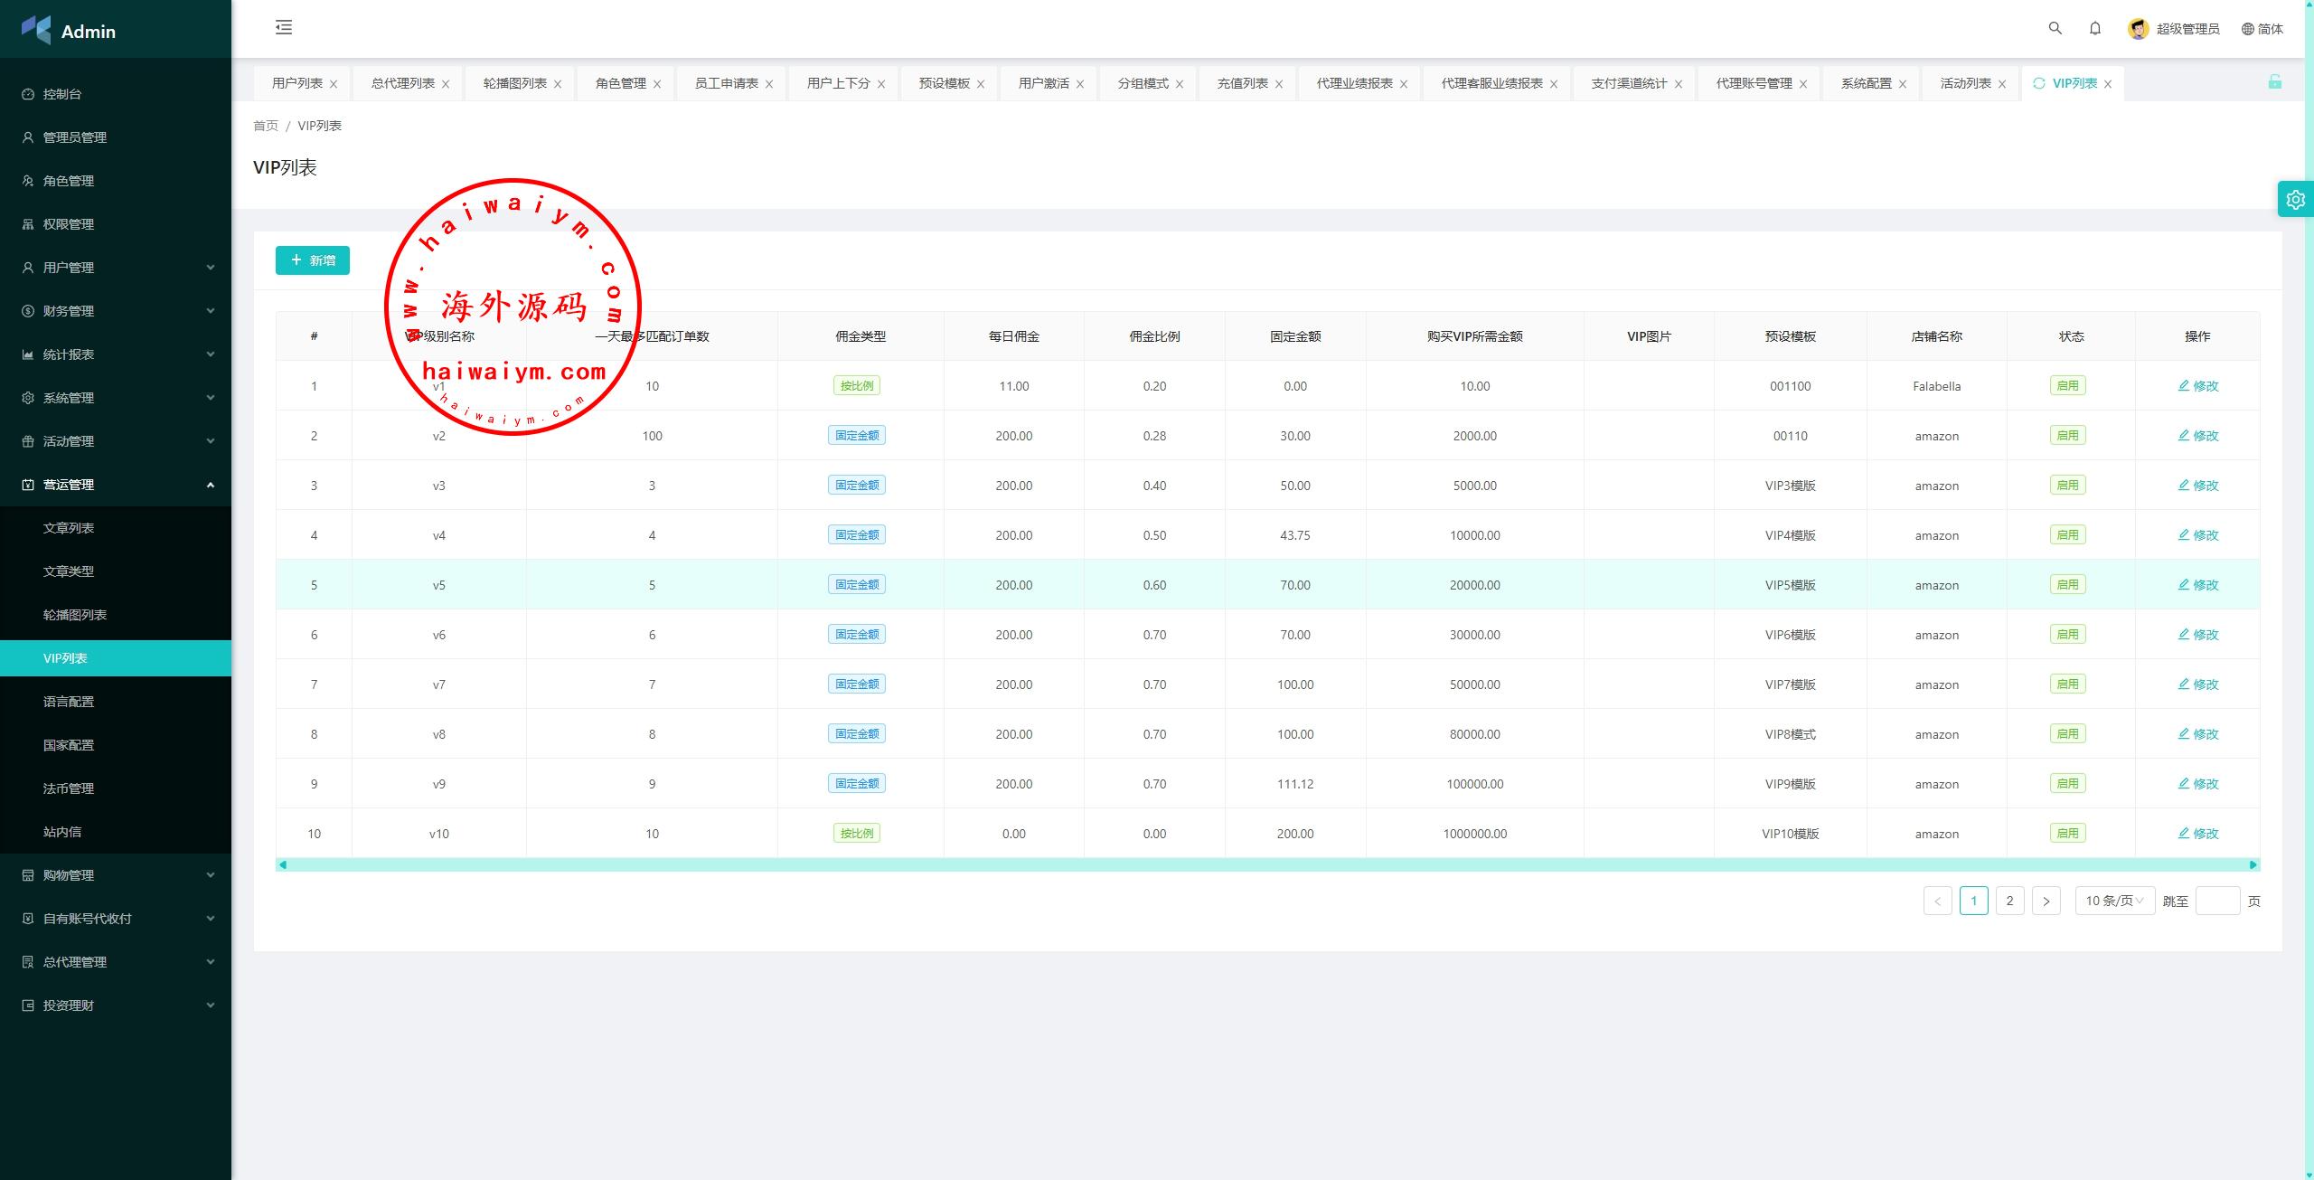2314x1180 pixels.
Task: Open the 10条/页 page size dropdown
Action: pyautogui.click(x=2114, y=901)
